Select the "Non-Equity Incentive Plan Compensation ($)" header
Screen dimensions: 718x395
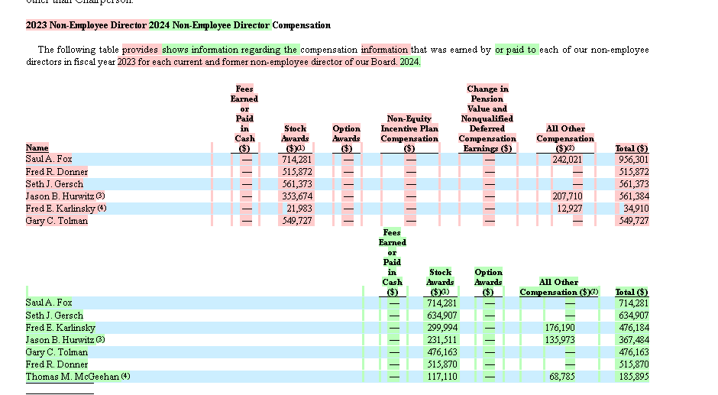pyautogui.click(x=409, y=134)
